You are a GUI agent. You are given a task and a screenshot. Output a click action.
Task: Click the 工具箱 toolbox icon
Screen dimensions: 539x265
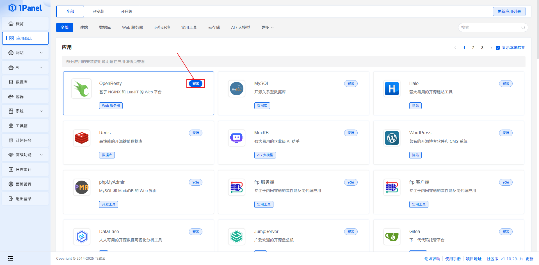click(x=11, y=126)
